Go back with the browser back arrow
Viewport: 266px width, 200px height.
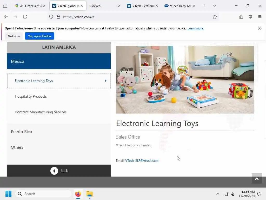[x=6, y=17]
